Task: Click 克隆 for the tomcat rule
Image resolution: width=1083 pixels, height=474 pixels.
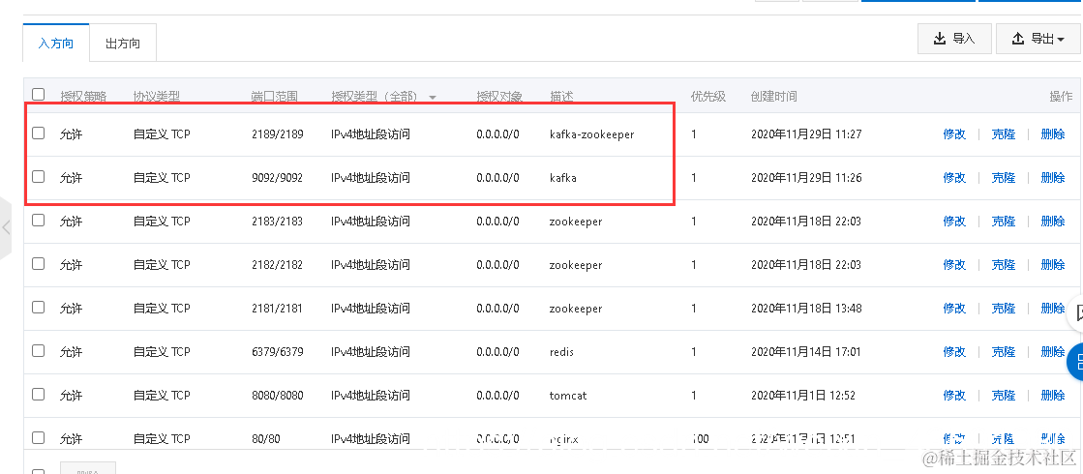Action: point(1004,396)
